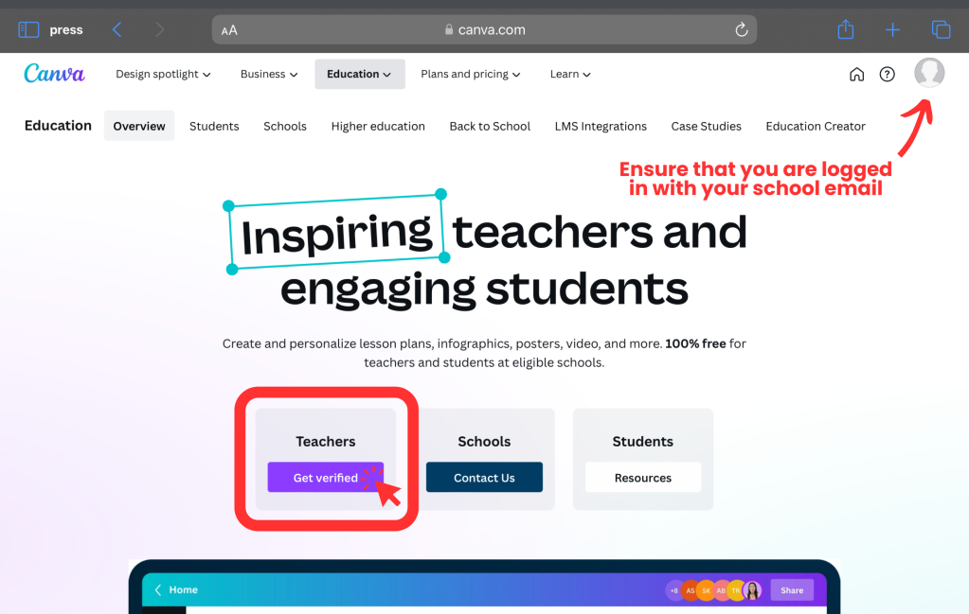The width and height of the screenshot is (969, 614).
Task: Open the AA reader text size menu
Action: point(229,30)
